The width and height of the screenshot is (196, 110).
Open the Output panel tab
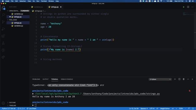coord(46,79)
